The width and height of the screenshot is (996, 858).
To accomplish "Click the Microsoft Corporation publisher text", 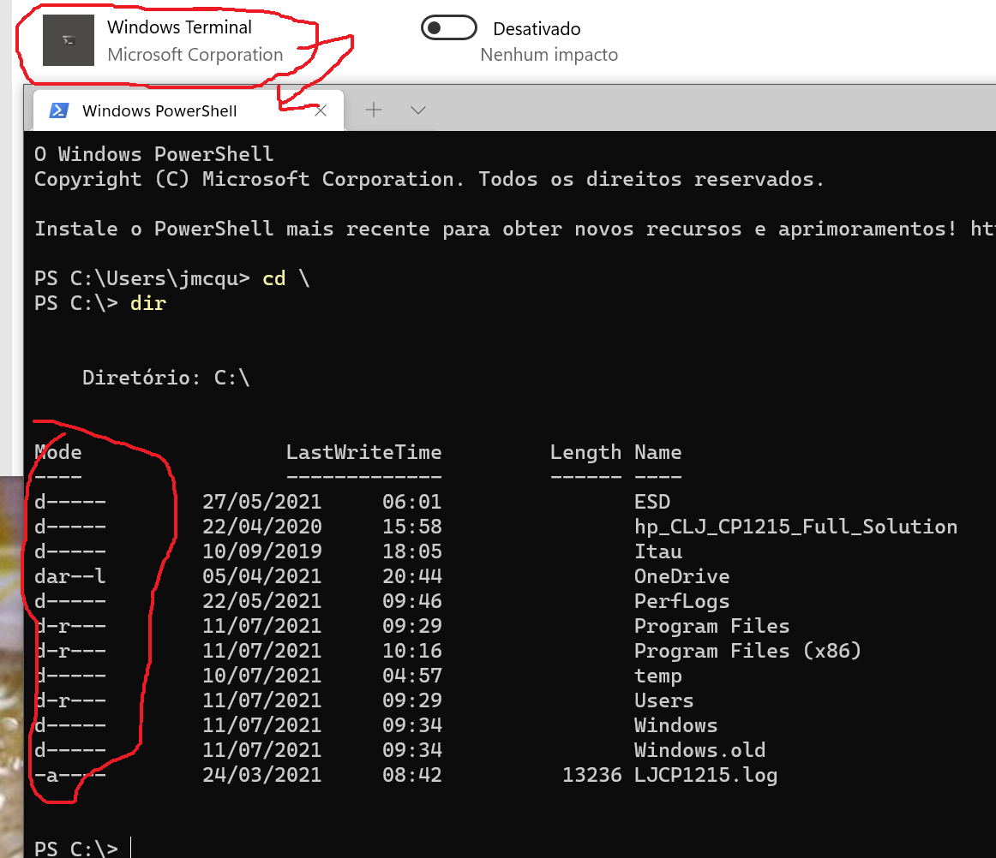I will coord(195,55).
